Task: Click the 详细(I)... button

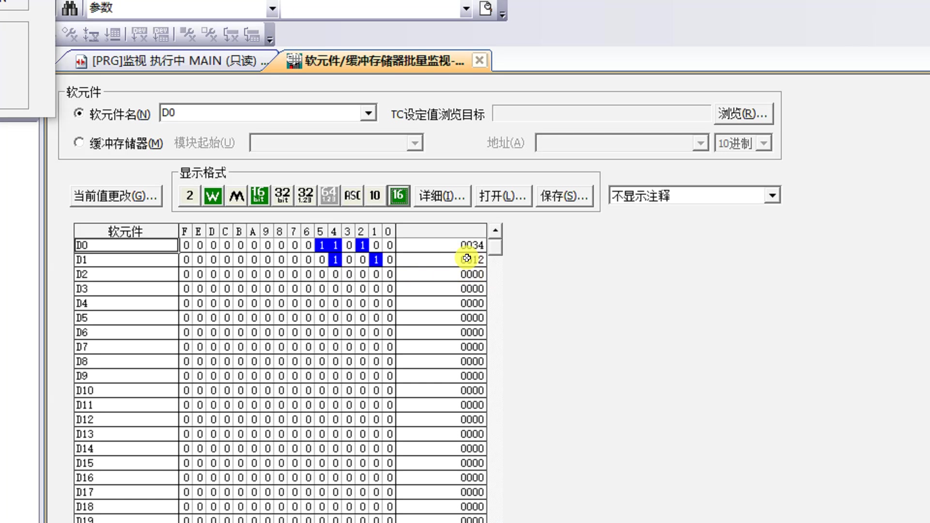Action: 442,196
